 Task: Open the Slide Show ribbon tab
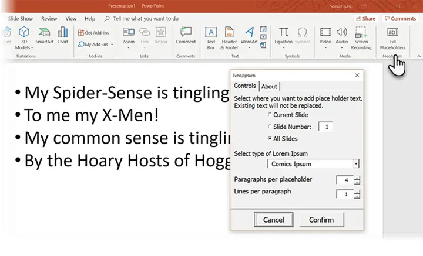coord(20,19)
